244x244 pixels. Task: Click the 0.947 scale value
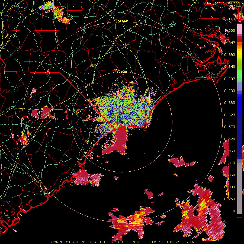click(x=230, y=43)
